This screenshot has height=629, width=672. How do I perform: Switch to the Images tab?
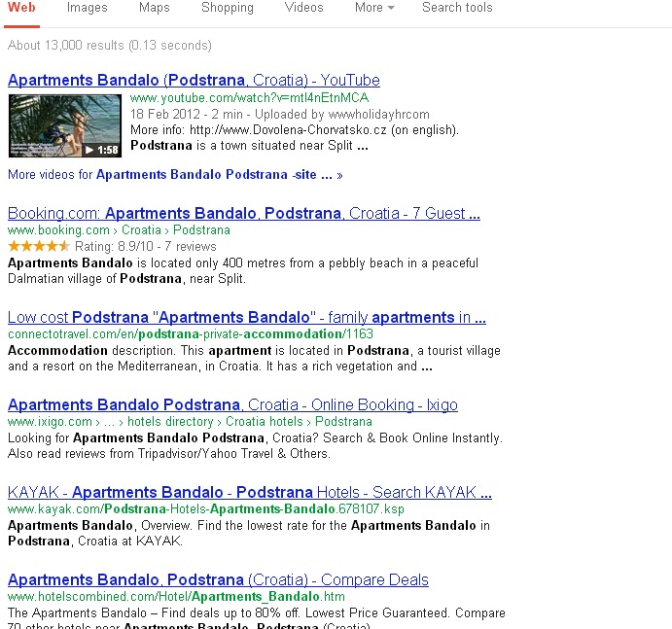pos(87,7)
